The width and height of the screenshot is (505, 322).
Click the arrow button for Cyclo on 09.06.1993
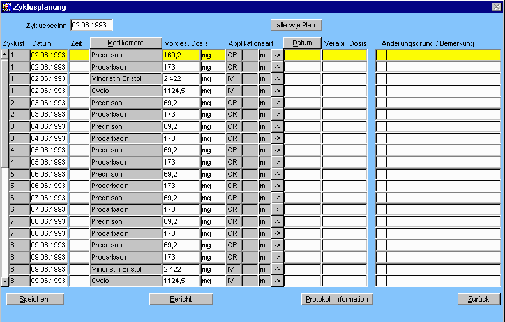click(x=277, y=281)
